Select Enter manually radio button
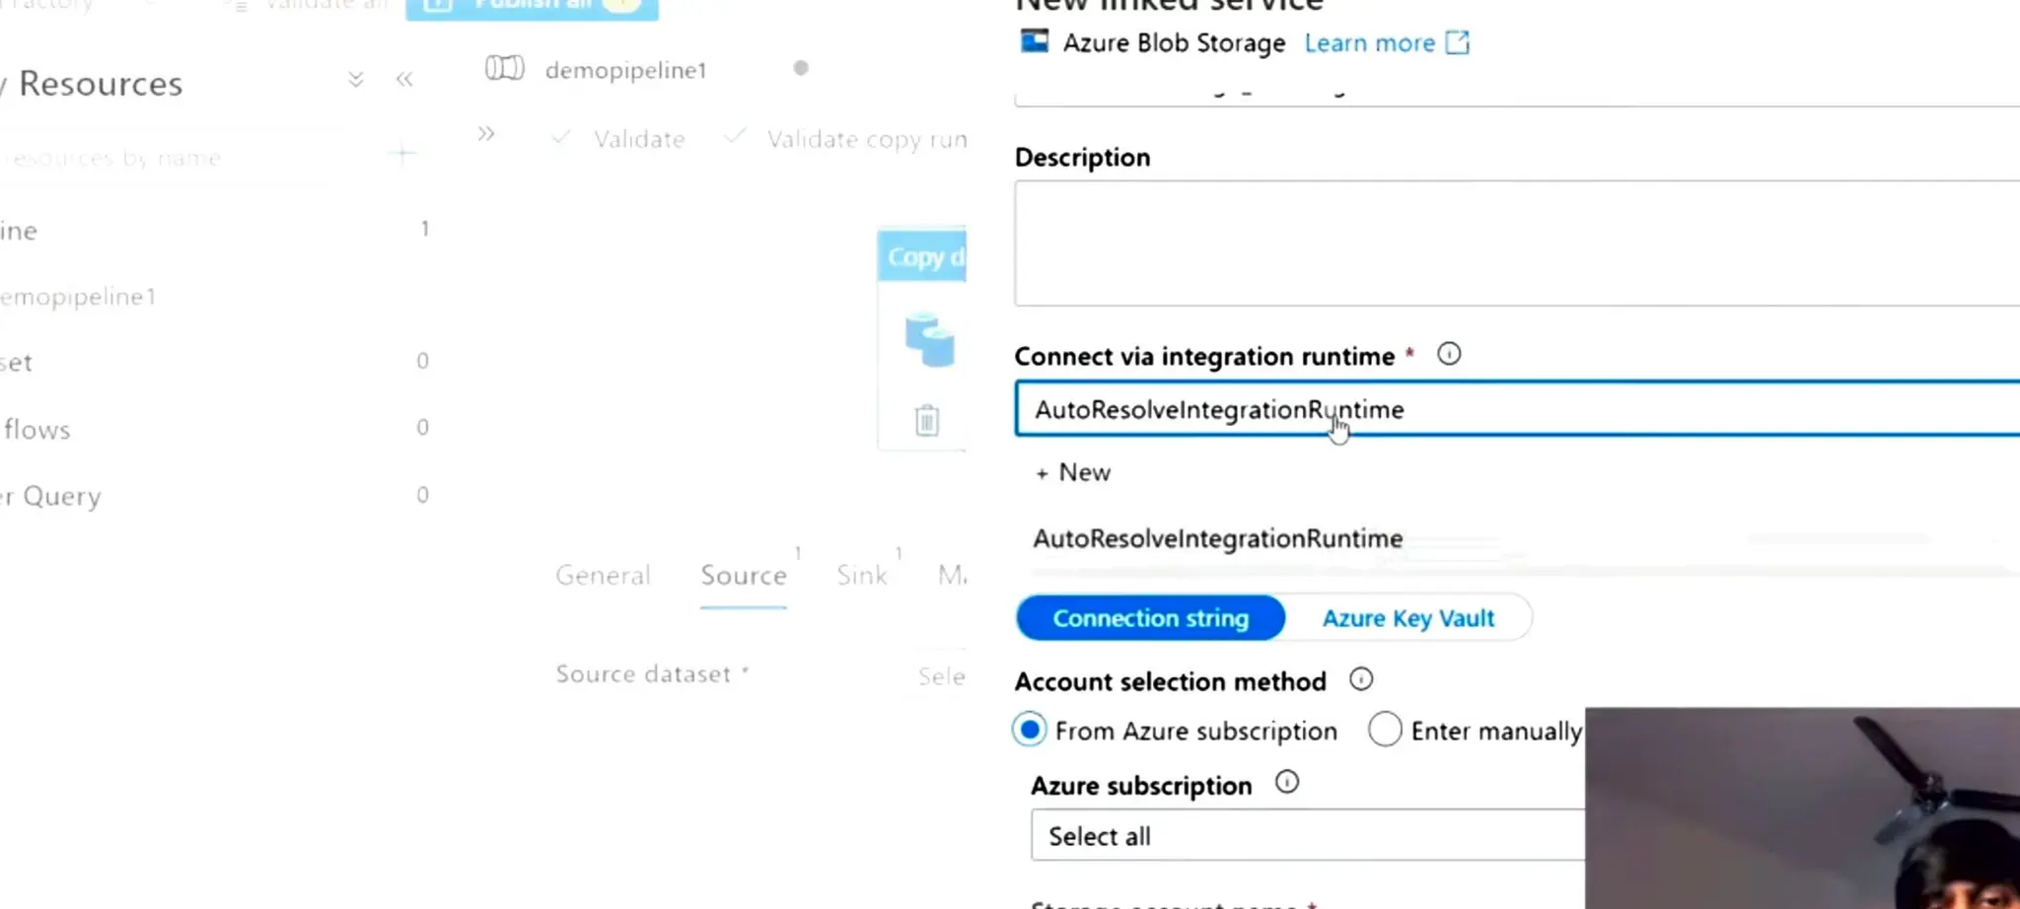 (1385, 731)
